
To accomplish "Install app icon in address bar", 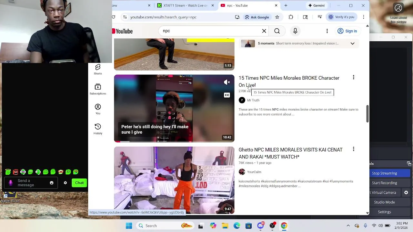I will point(237,17).
